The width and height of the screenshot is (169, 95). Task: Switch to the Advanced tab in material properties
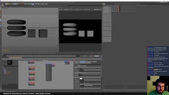[88, 63]
